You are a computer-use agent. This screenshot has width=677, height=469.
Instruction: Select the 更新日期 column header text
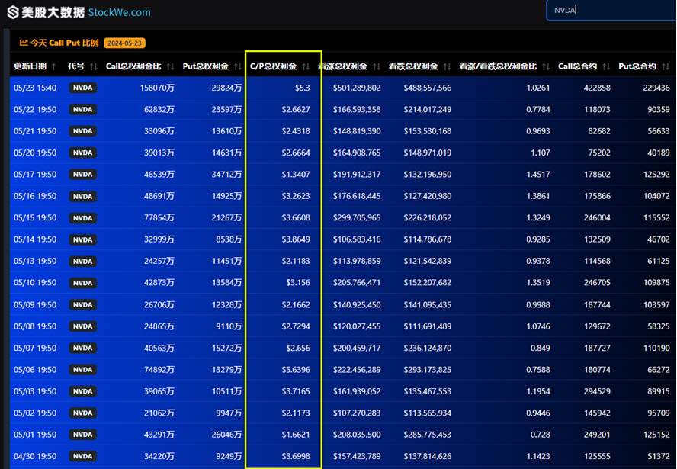click(x=30, y=66)
